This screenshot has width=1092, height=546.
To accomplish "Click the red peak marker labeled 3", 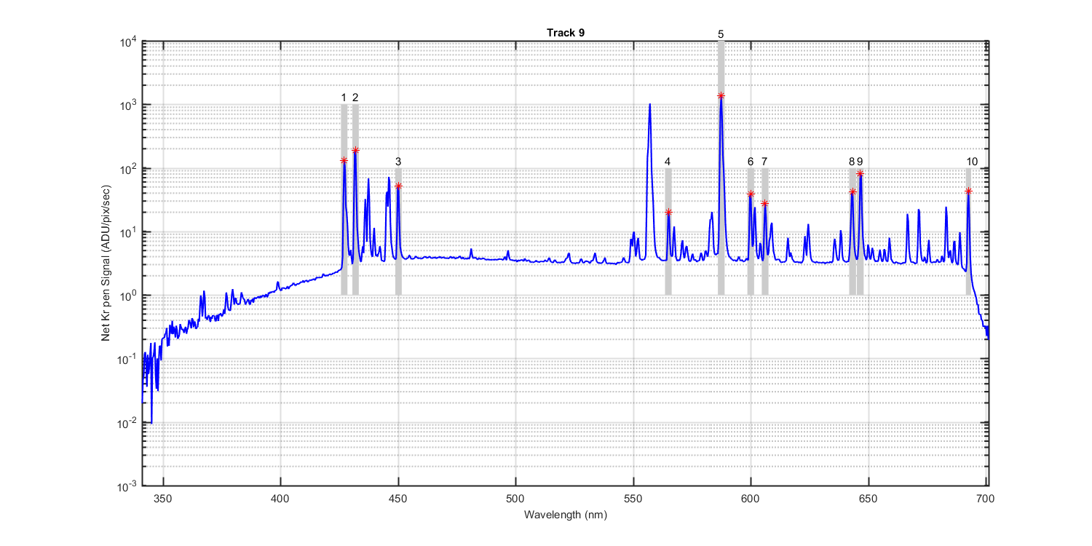I will 398,186.
